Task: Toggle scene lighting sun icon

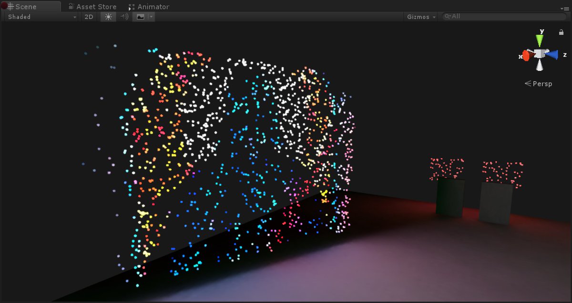Action: coord(108,17)
